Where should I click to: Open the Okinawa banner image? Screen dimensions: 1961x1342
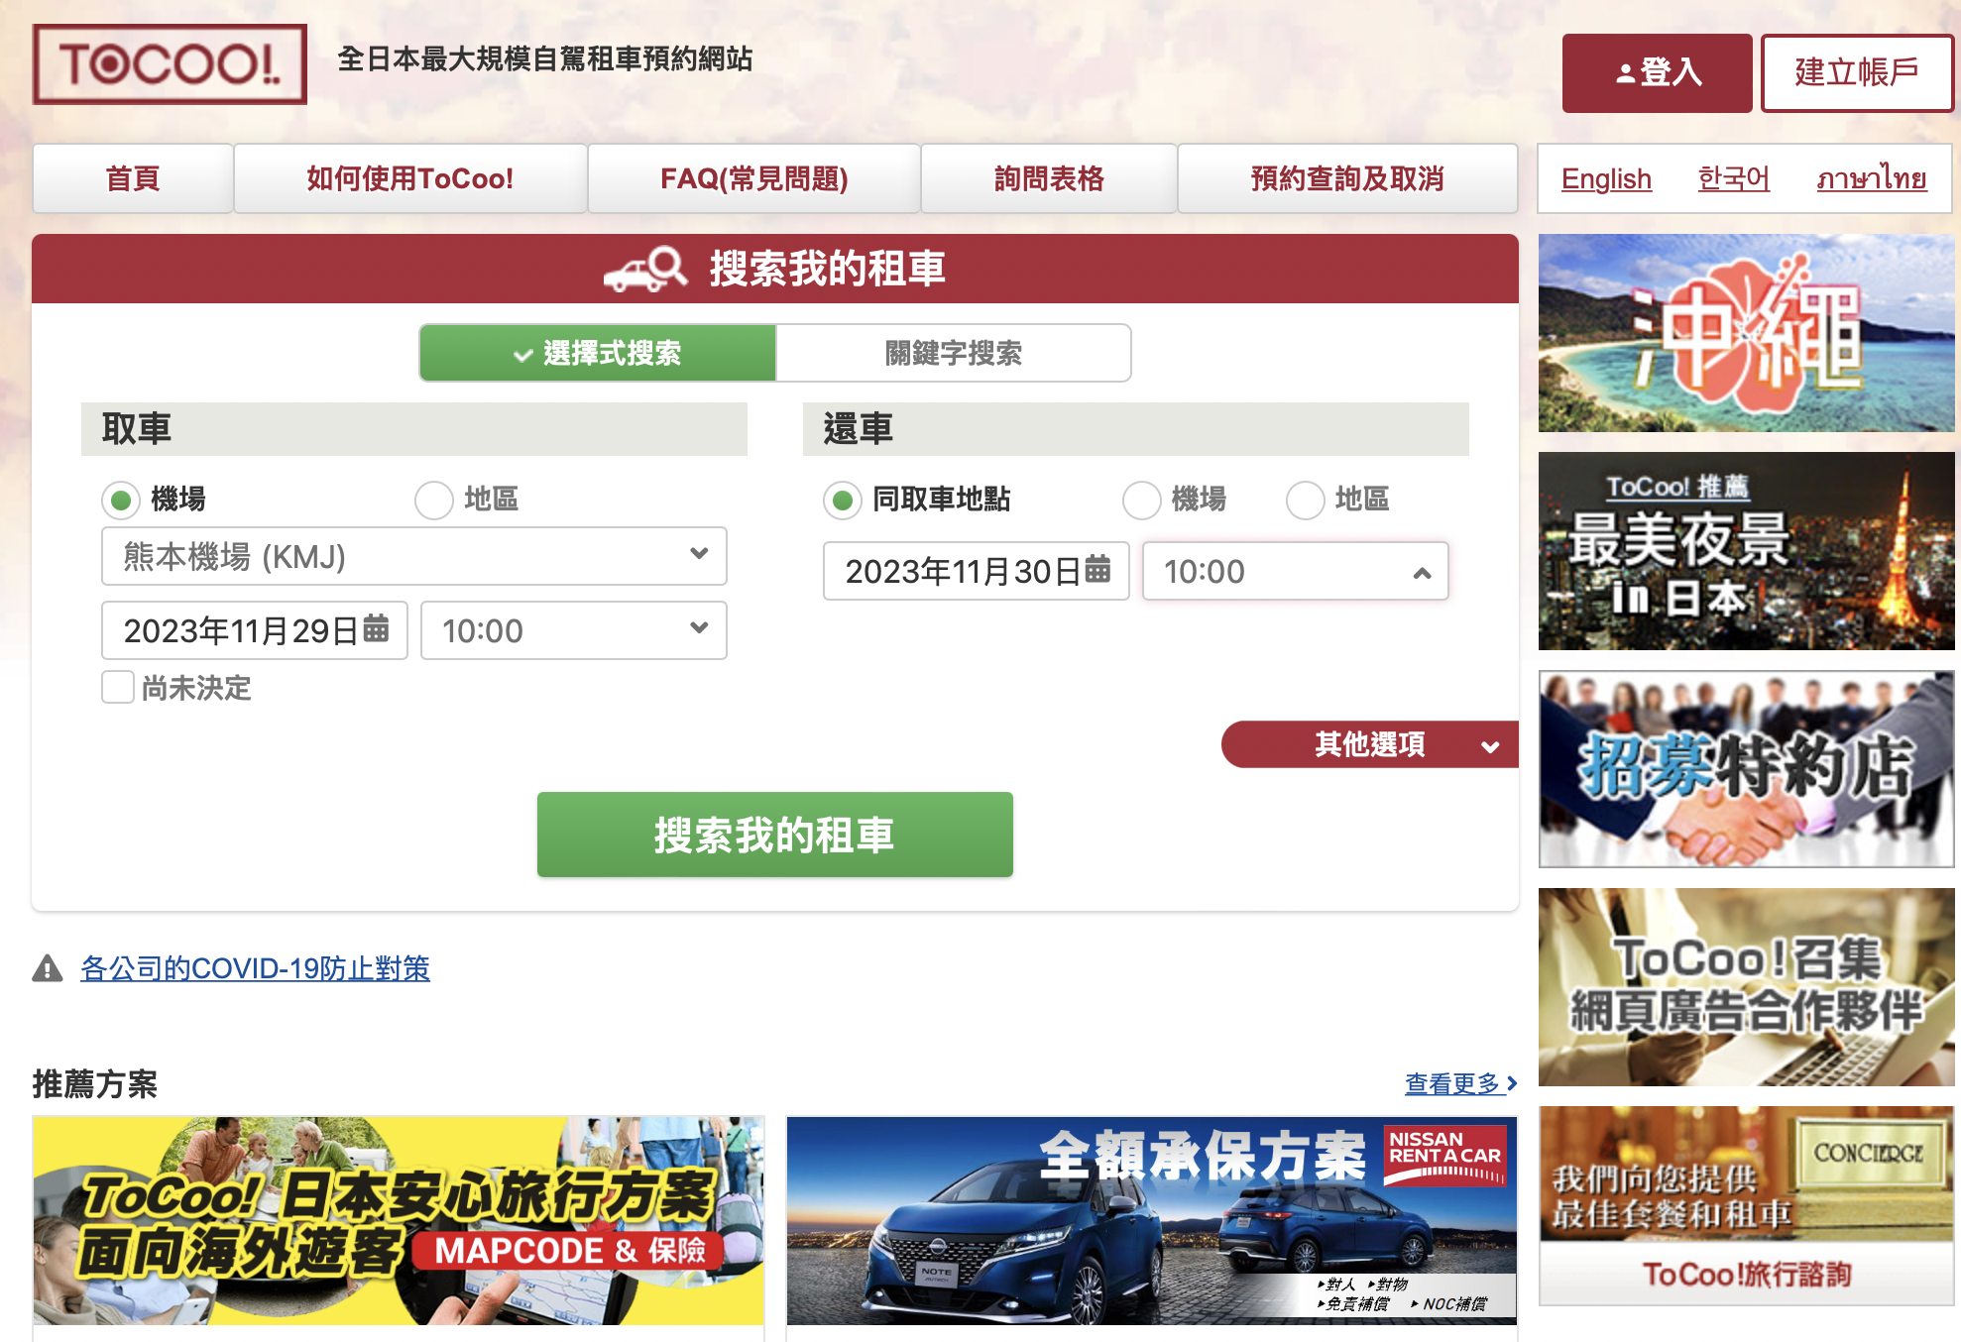click(1746, 333)
